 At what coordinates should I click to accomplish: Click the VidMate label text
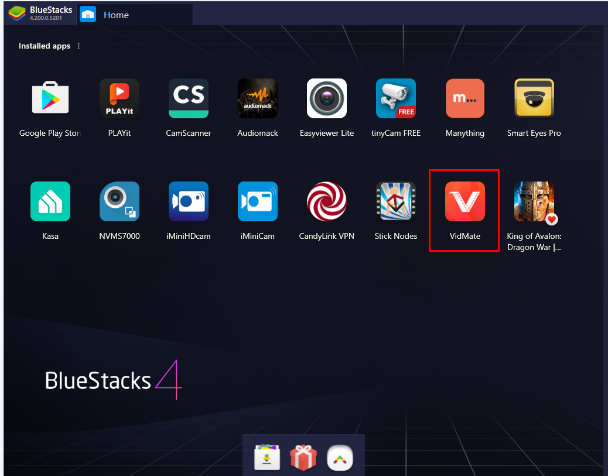[465, 236]
